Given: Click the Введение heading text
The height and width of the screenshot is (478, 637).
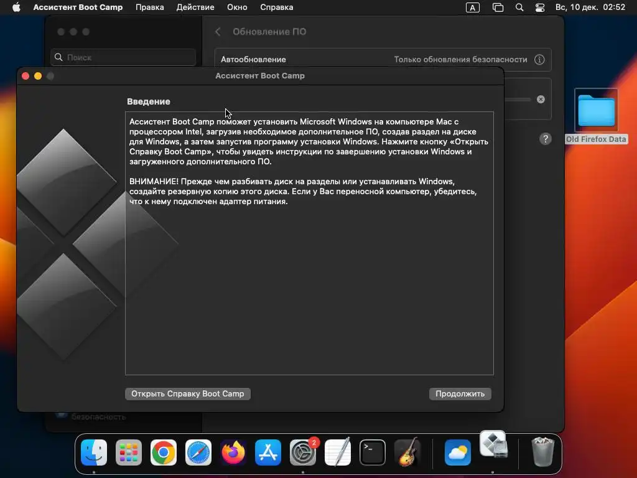Looking at the screenshot, I should click(149, 101).
